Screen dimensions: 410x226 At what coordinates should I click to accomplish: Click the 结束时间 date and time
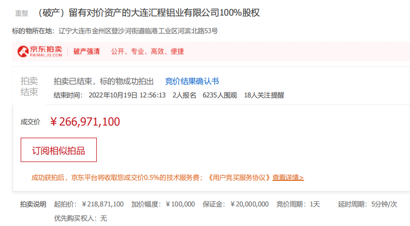tap(127, 95)
